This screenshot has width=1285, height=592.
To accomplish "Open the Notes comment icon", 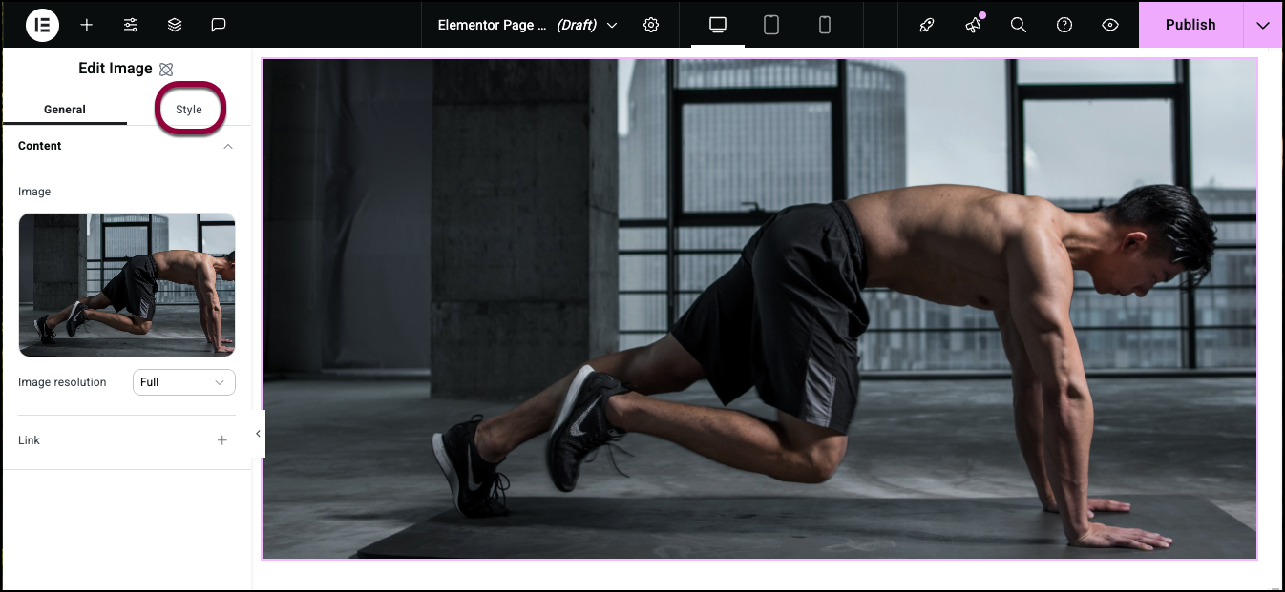I will point(219,25).
